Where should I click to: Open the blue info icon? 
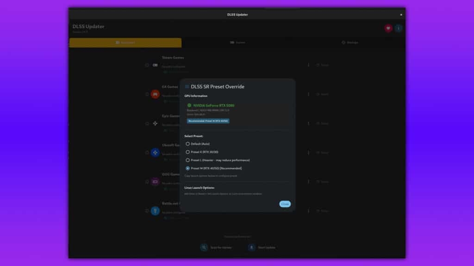pyautogui.click(x=399, y=28)
